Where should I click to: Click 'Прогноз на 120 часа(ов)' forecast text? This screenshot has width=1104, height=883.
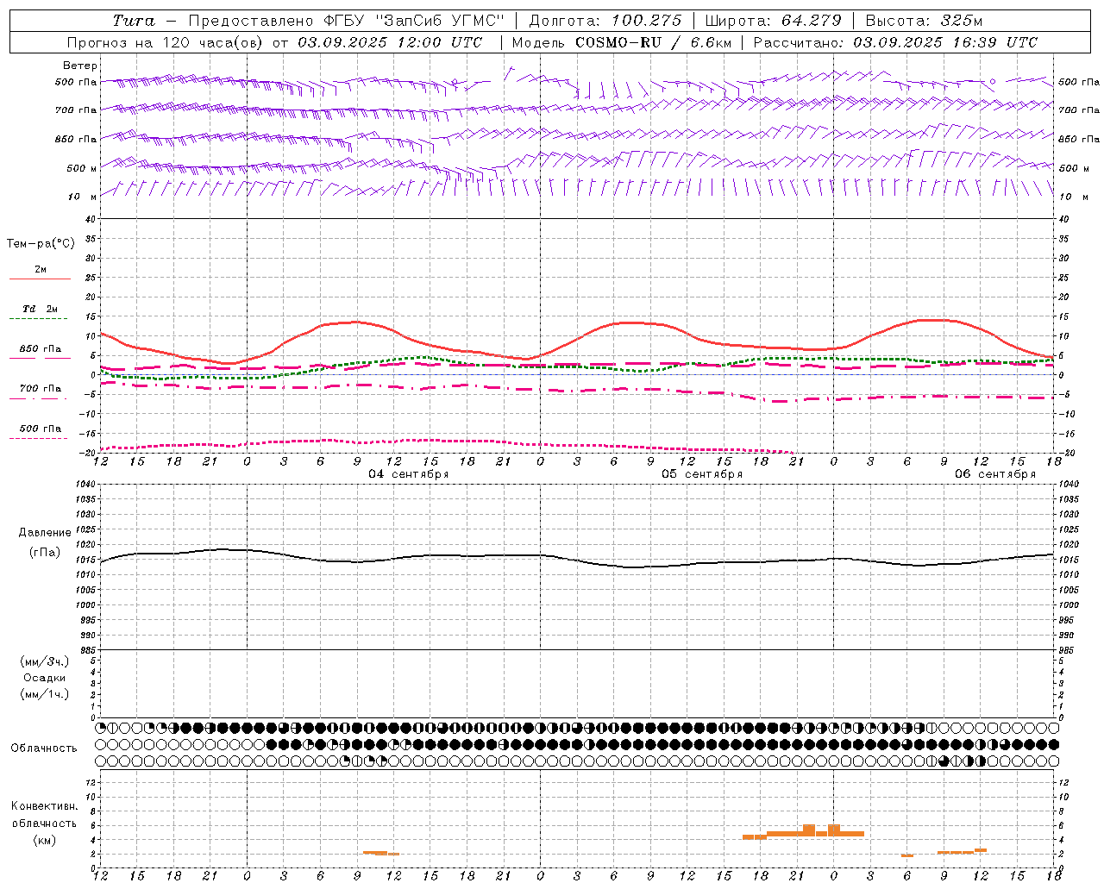click(x=165, y=42)
